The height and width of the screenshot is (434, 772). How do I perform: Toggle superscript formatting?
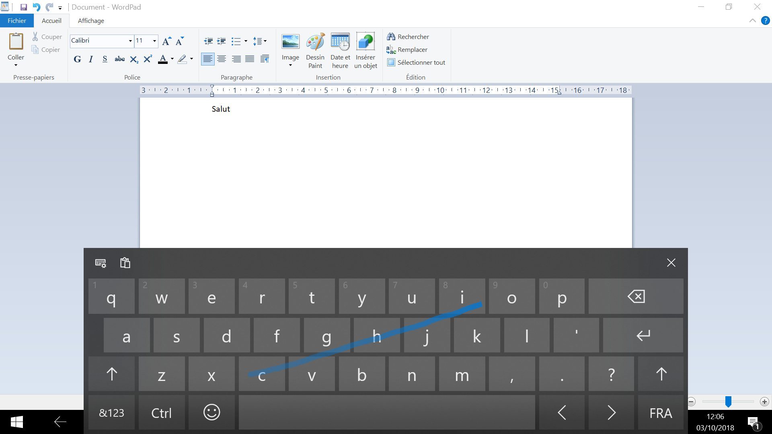click(x=148, y=59)
